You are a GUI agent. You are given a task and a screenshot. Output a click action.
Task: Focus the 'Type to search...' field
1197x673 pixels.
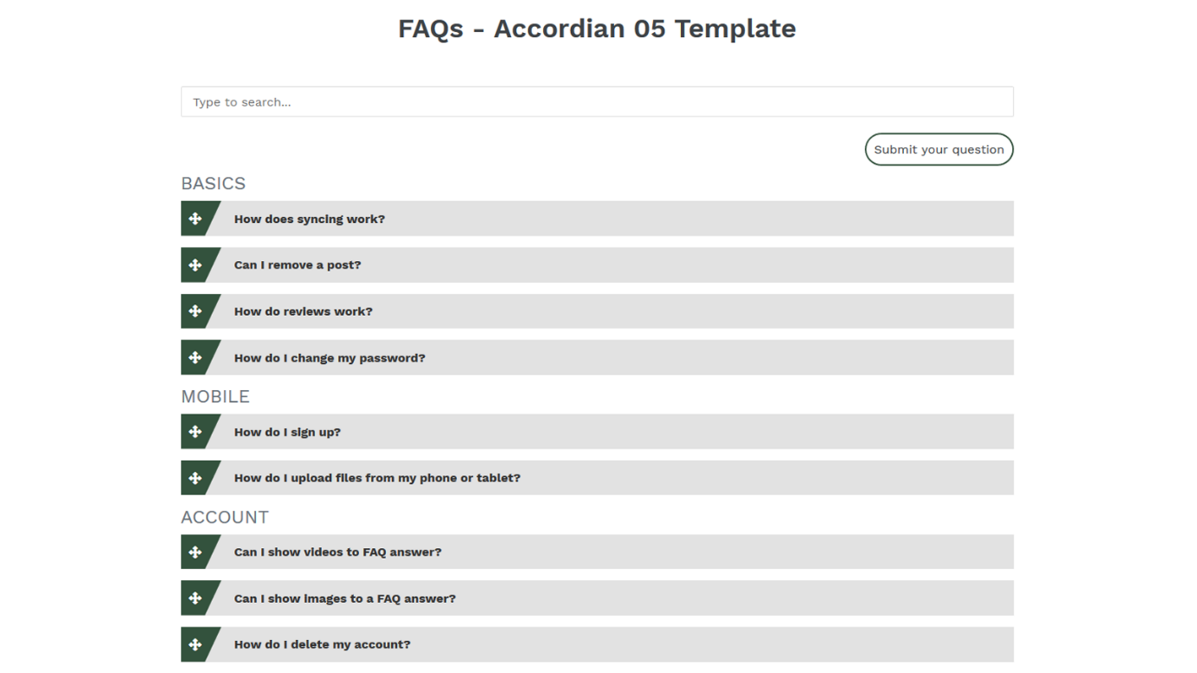[x=597, y=101]
